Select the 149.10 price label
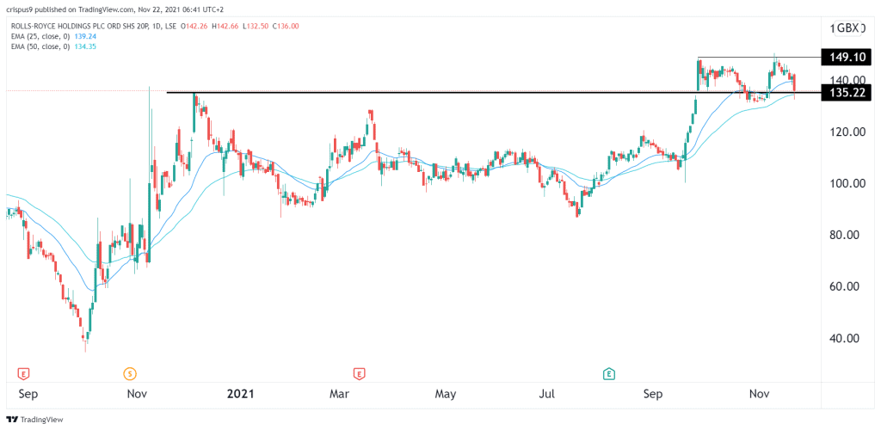The height and width of the screenshot is (430, 881). click(x=847, y=57)
